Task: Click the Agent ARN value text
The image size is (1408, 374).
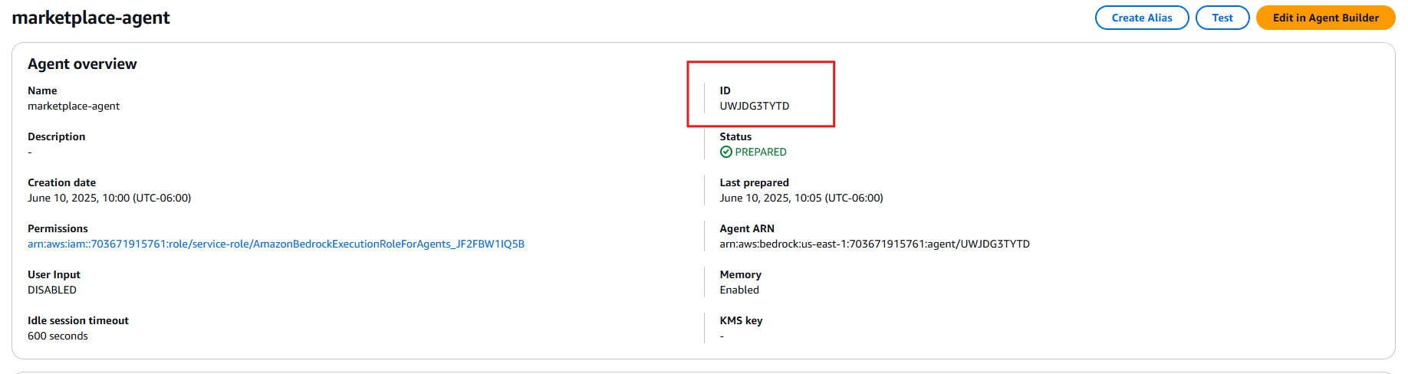Action: click(874, 244)
